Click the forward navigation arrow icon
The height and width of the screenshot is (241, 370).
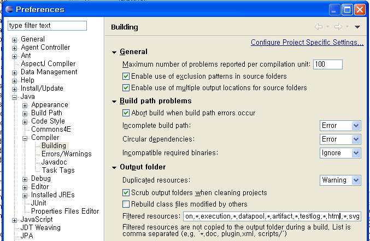(x=338, y=27)
